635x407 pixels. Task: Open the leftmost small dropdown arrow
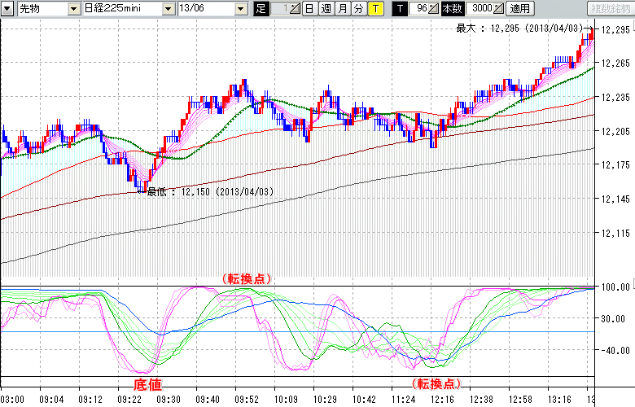7,9
